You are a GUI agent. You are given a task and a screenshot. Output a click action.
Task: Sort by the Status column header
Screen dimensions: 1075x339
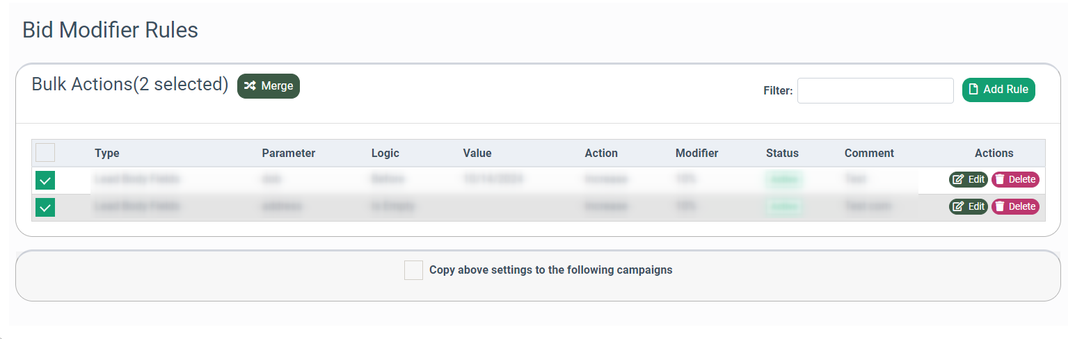click(782, 153)
